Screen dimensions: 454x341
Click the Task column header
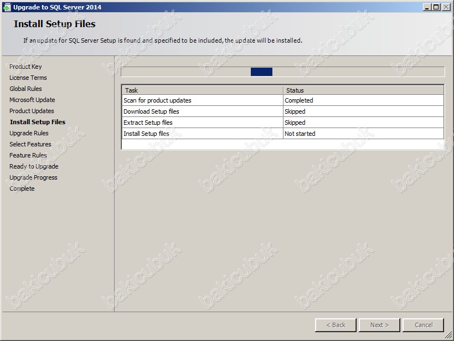click(203, 90)
